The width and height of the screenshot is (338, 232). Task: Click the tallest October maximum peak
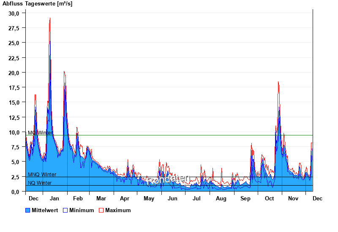278,82
